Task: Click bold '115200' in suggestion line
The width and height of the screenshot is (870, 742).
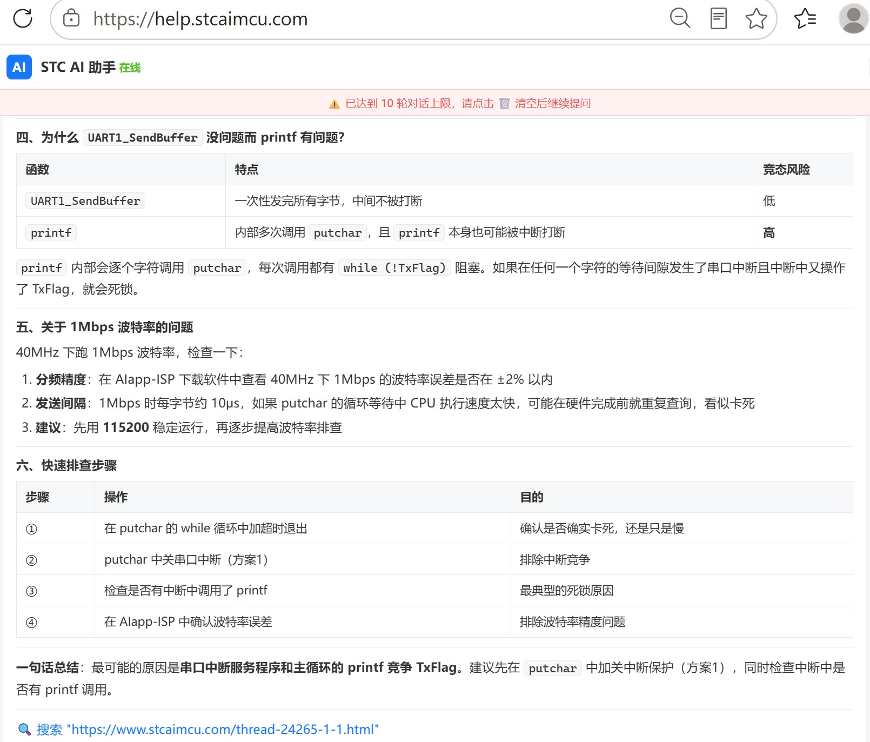Action: 126,427
